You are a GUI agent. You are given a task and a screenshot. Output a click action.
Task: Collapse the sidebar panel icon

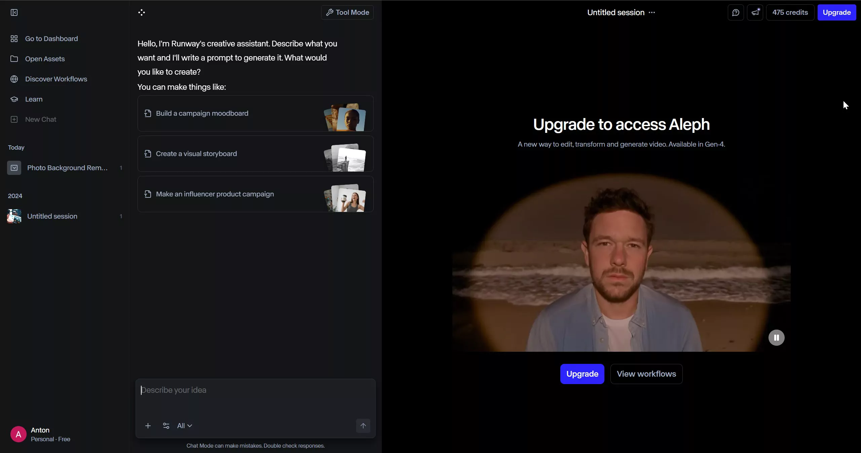coord(14,12)
